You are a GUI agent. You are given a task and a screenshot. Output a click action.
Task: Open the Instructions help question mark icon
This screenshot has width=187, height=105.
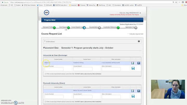pyautogui.click(x=139, y=41)
